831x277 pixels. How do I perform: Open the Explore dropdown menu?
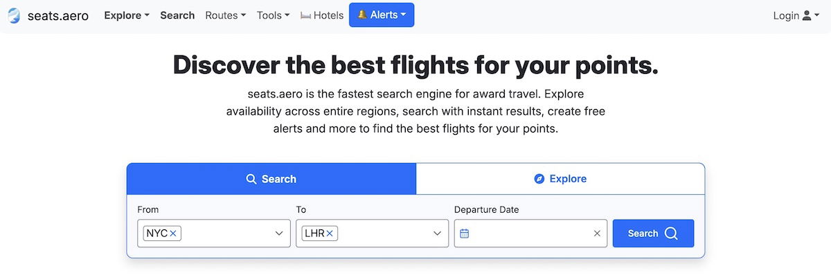tap(127, 15)
